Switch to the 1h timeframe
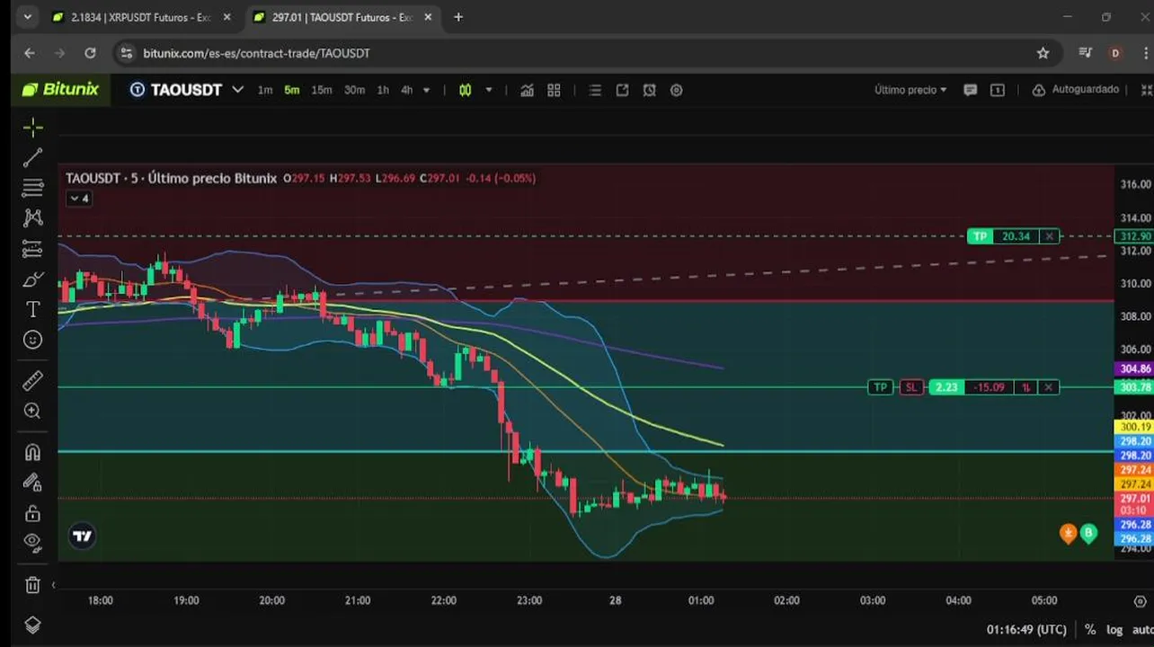The height and width of the screenshot is (647, 1154). (x=383, y=90)
